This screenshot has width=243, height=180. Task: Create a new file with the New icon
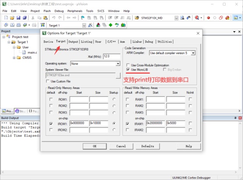coord(6,18)
